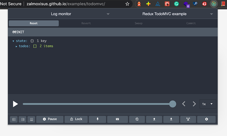The width and height of the screenshot is (227, 136).
Task: Bookmark this page with the star icon
Action: pyautogui.click(x=127, y=4)
